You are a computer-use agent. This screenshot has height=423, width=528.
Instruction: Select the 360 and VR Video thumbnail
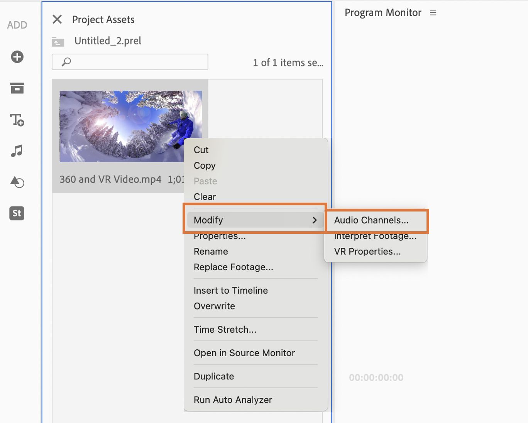pos(130,126)
